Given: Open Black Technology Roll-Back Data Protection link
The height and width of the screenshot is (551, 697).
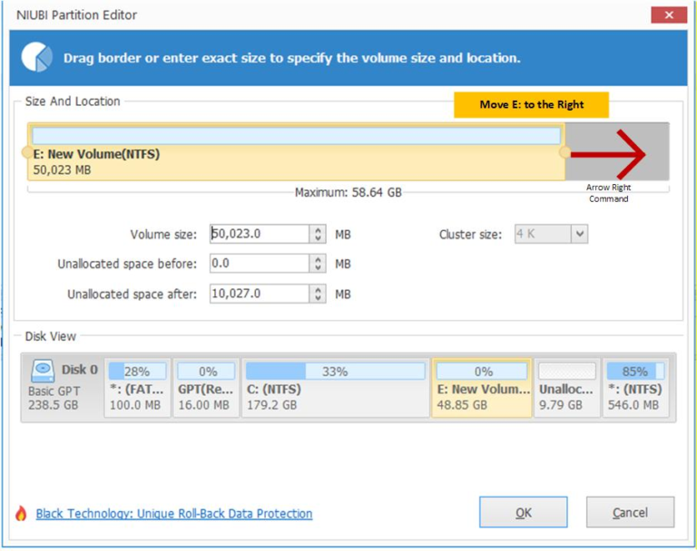Looking at the screenshot, I should coord(174,514).
